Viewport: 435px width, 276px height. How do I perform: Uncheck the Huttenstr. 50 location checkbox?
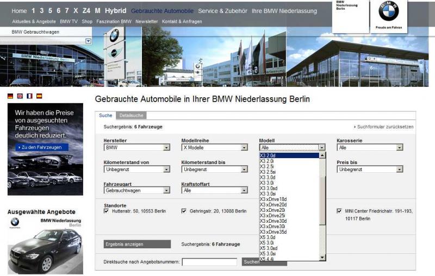pyautogui.click(x=106, y=211)
